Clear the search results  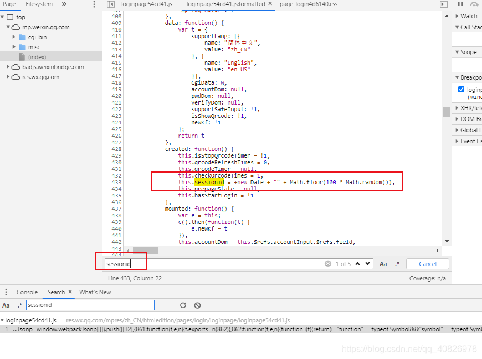[x=197, y=305]
